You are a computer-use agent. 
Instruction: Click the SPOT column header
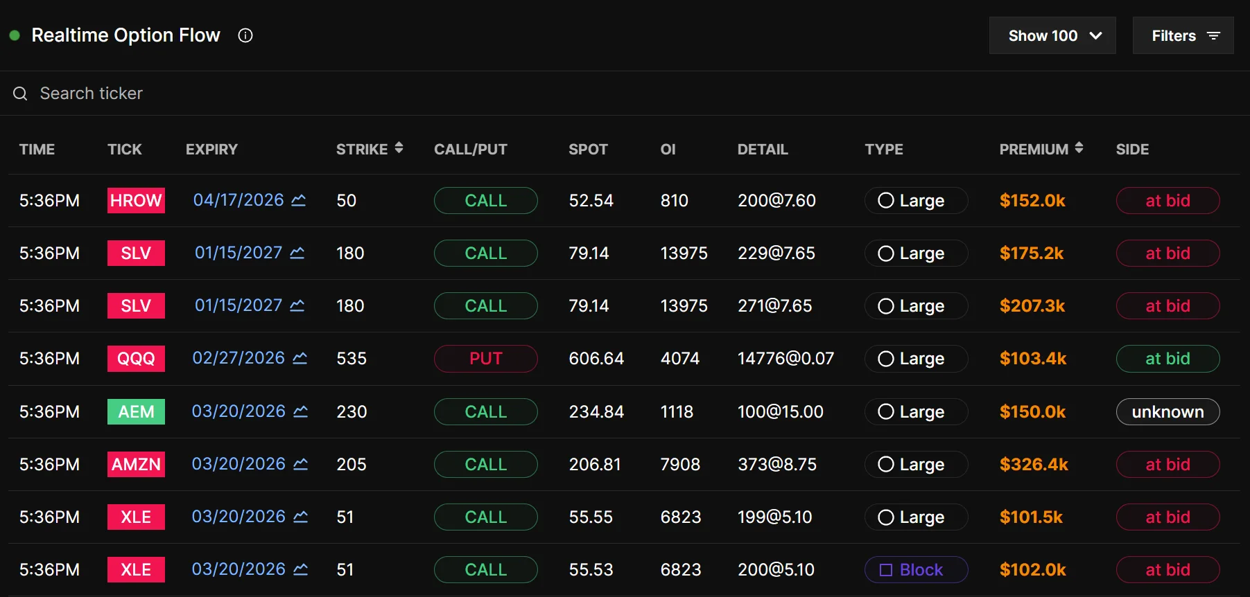588,150
